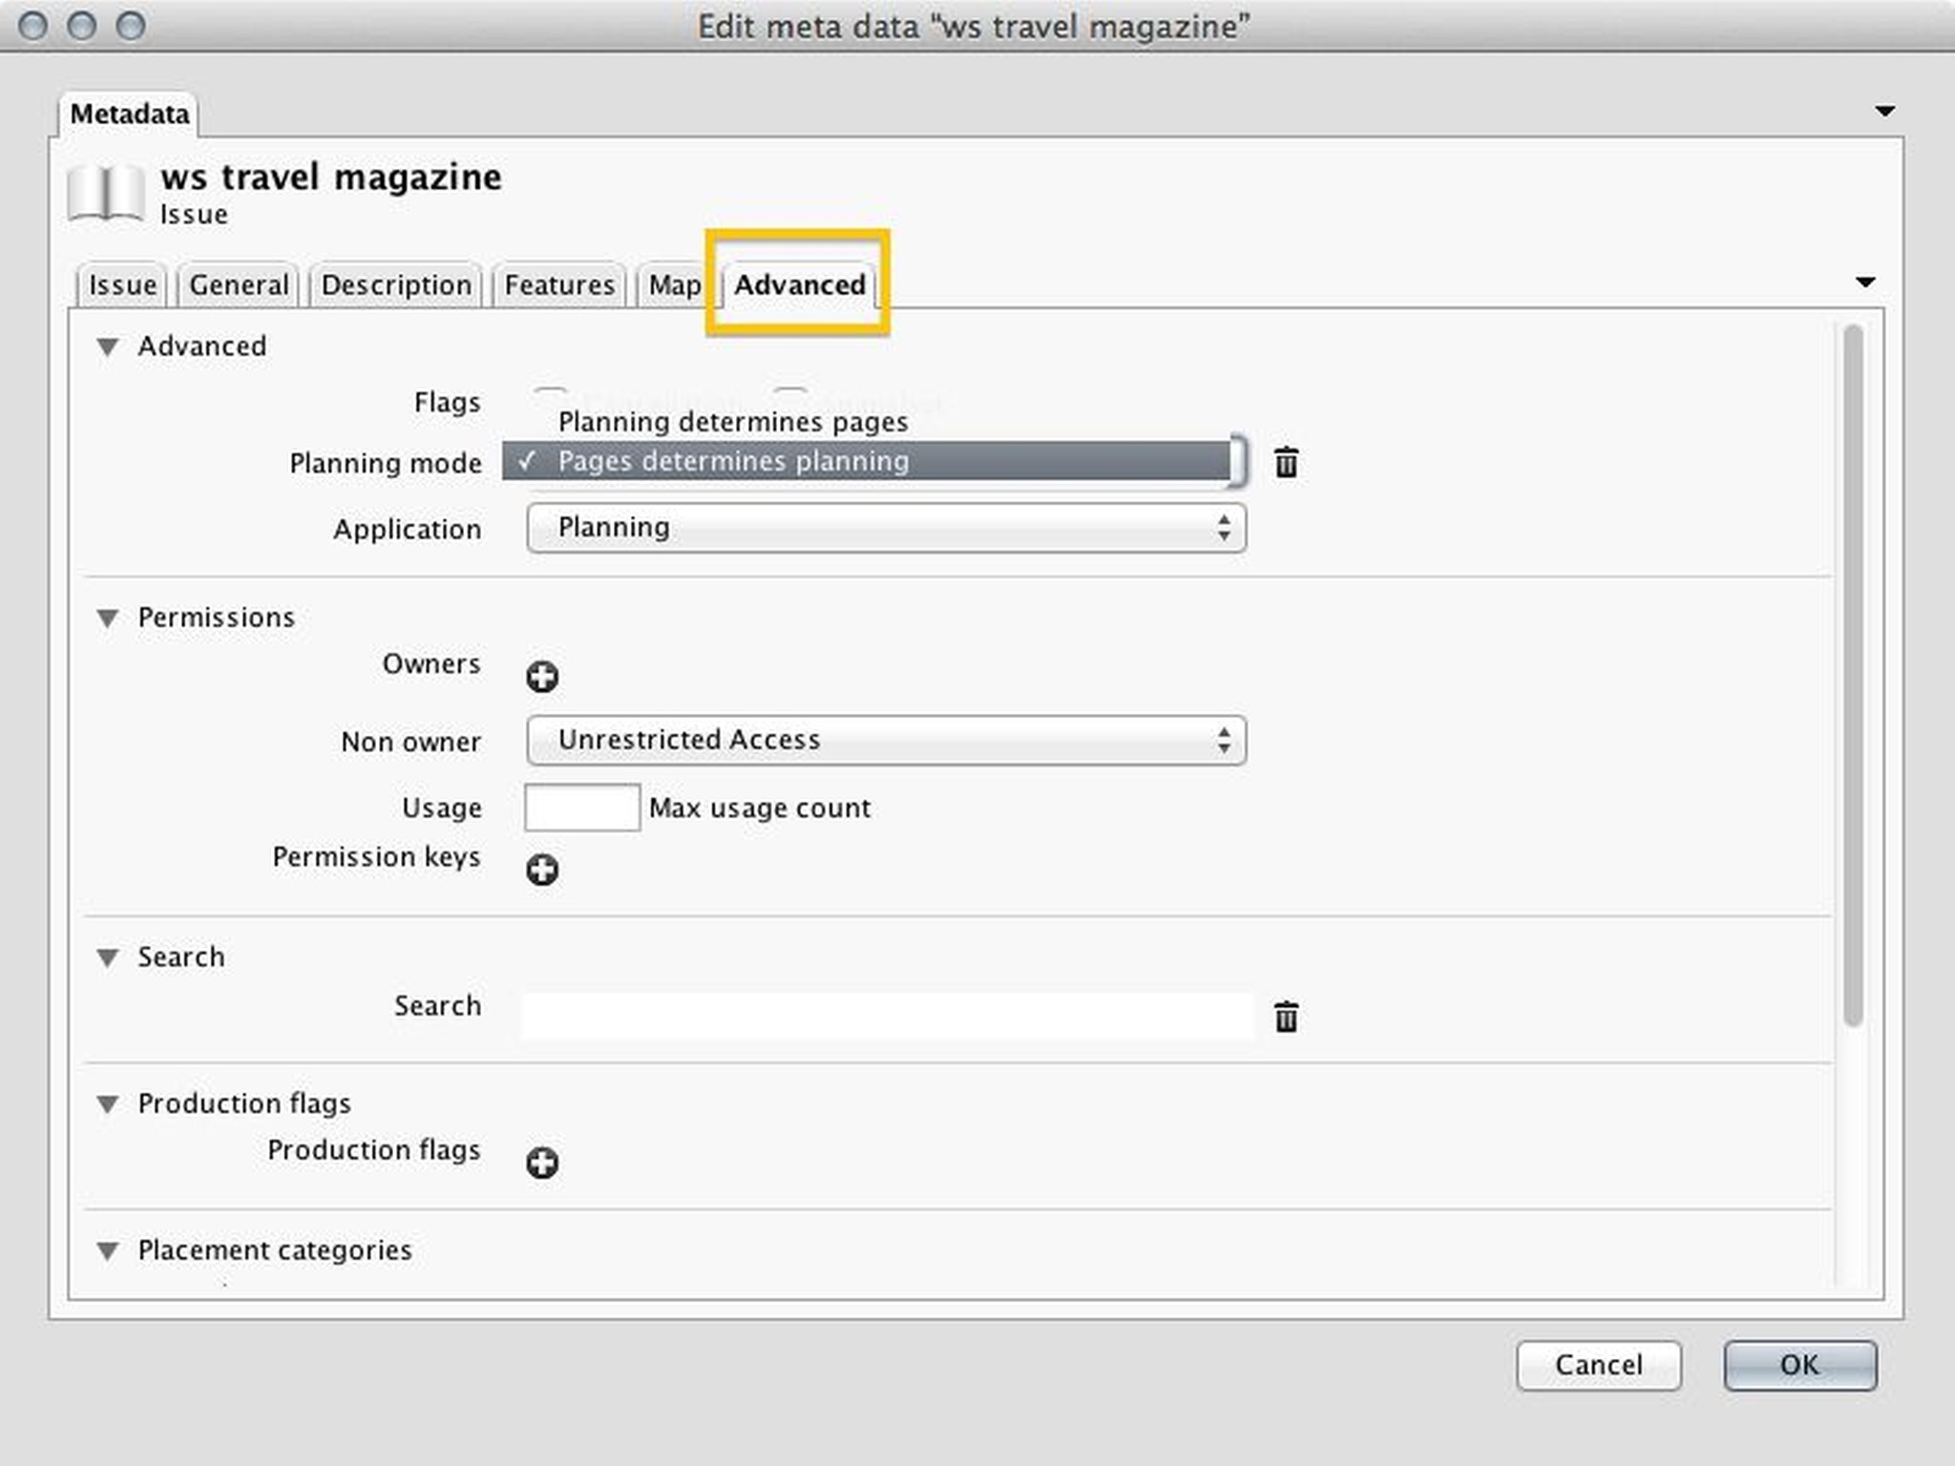Collapse the Permissions section

pos(108,618)
